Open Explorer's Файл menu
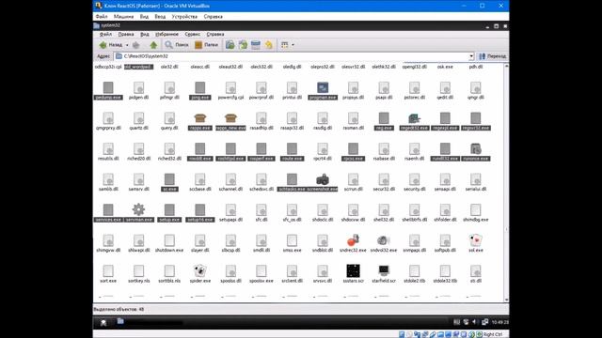This screenshot has width=602, height=338. click(105, 34)
